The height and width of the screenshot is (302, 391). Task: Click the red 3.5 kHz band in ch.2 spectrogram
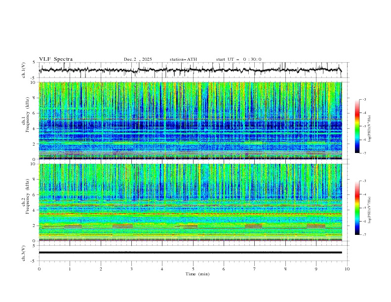(x=190, y=214)
